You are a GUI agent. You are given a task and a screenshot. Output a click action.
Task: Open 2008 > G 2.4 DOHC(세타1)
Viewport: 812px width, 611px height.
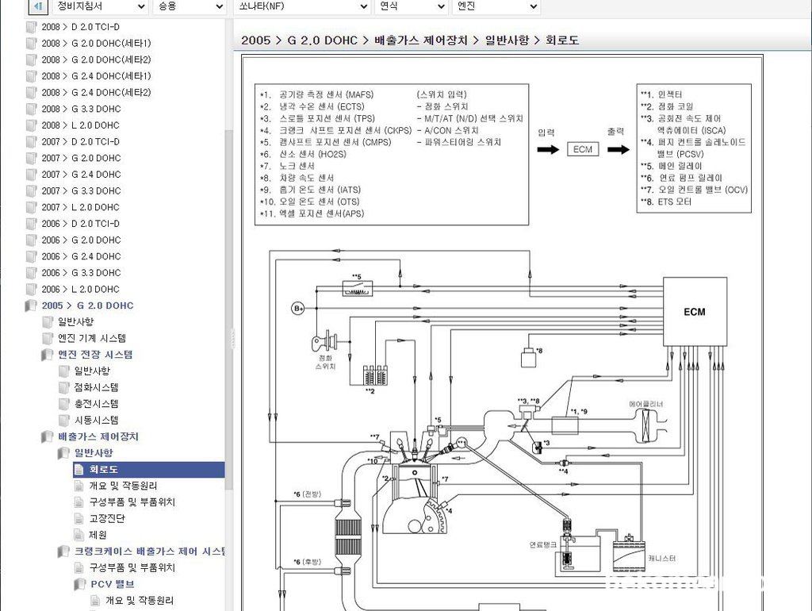pyautogui.click(x=96, y=76)
